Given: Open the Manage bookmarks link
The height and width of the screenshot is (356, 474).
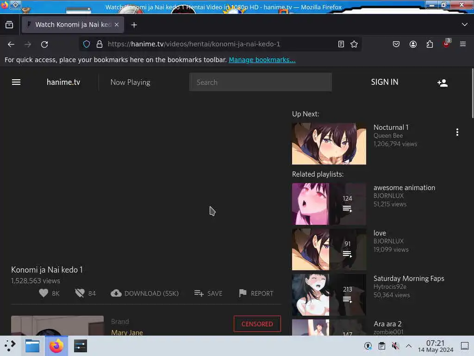Looking at the screenshot, I should click(x=262, y=60).
